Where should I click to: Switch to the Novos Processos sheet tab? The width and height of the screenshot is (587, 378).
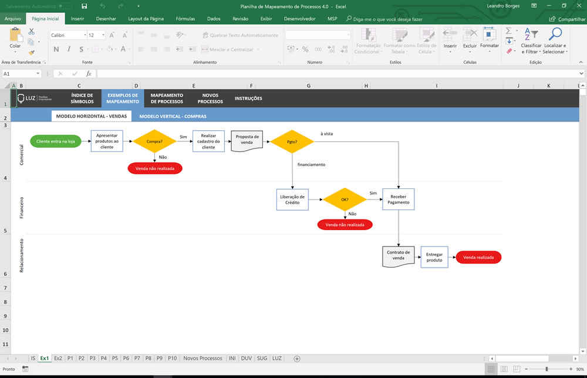coord(203,358)
